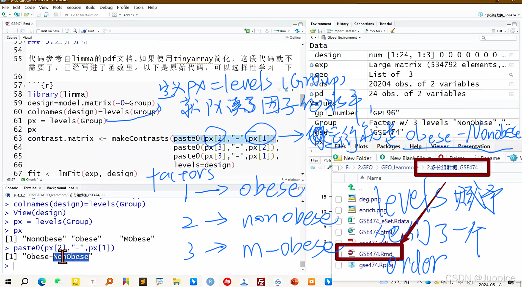Expand the pd data frame row
The height and width of the screenshot is (287, 522).
312,94
